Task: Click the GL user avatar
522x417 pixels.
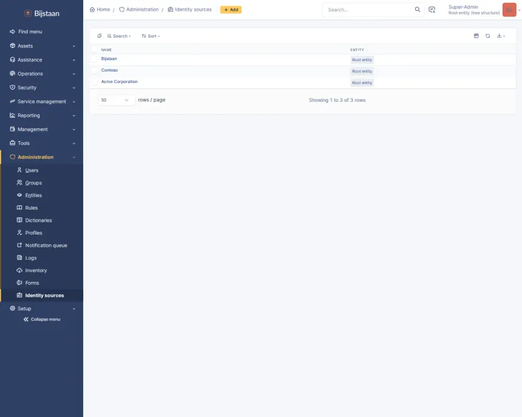Action: pos(509,10)
